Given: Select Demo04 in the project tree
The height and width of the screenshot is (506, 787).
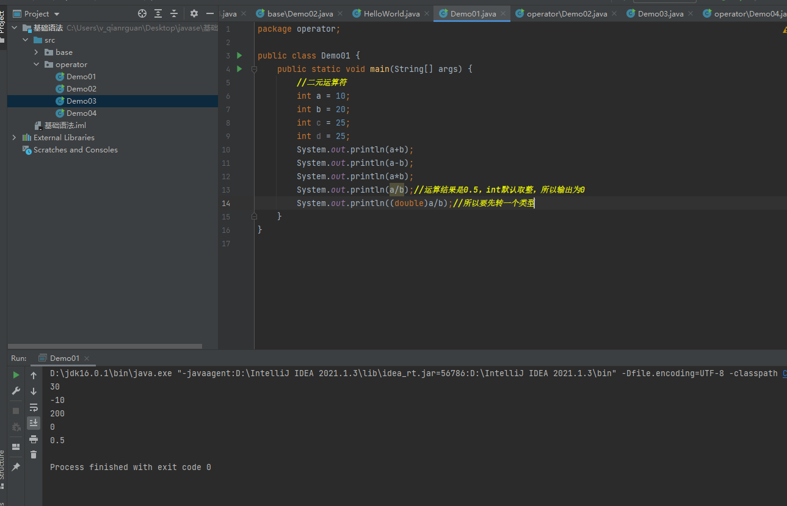Looking at the screenshot, I should click(81, 113).
